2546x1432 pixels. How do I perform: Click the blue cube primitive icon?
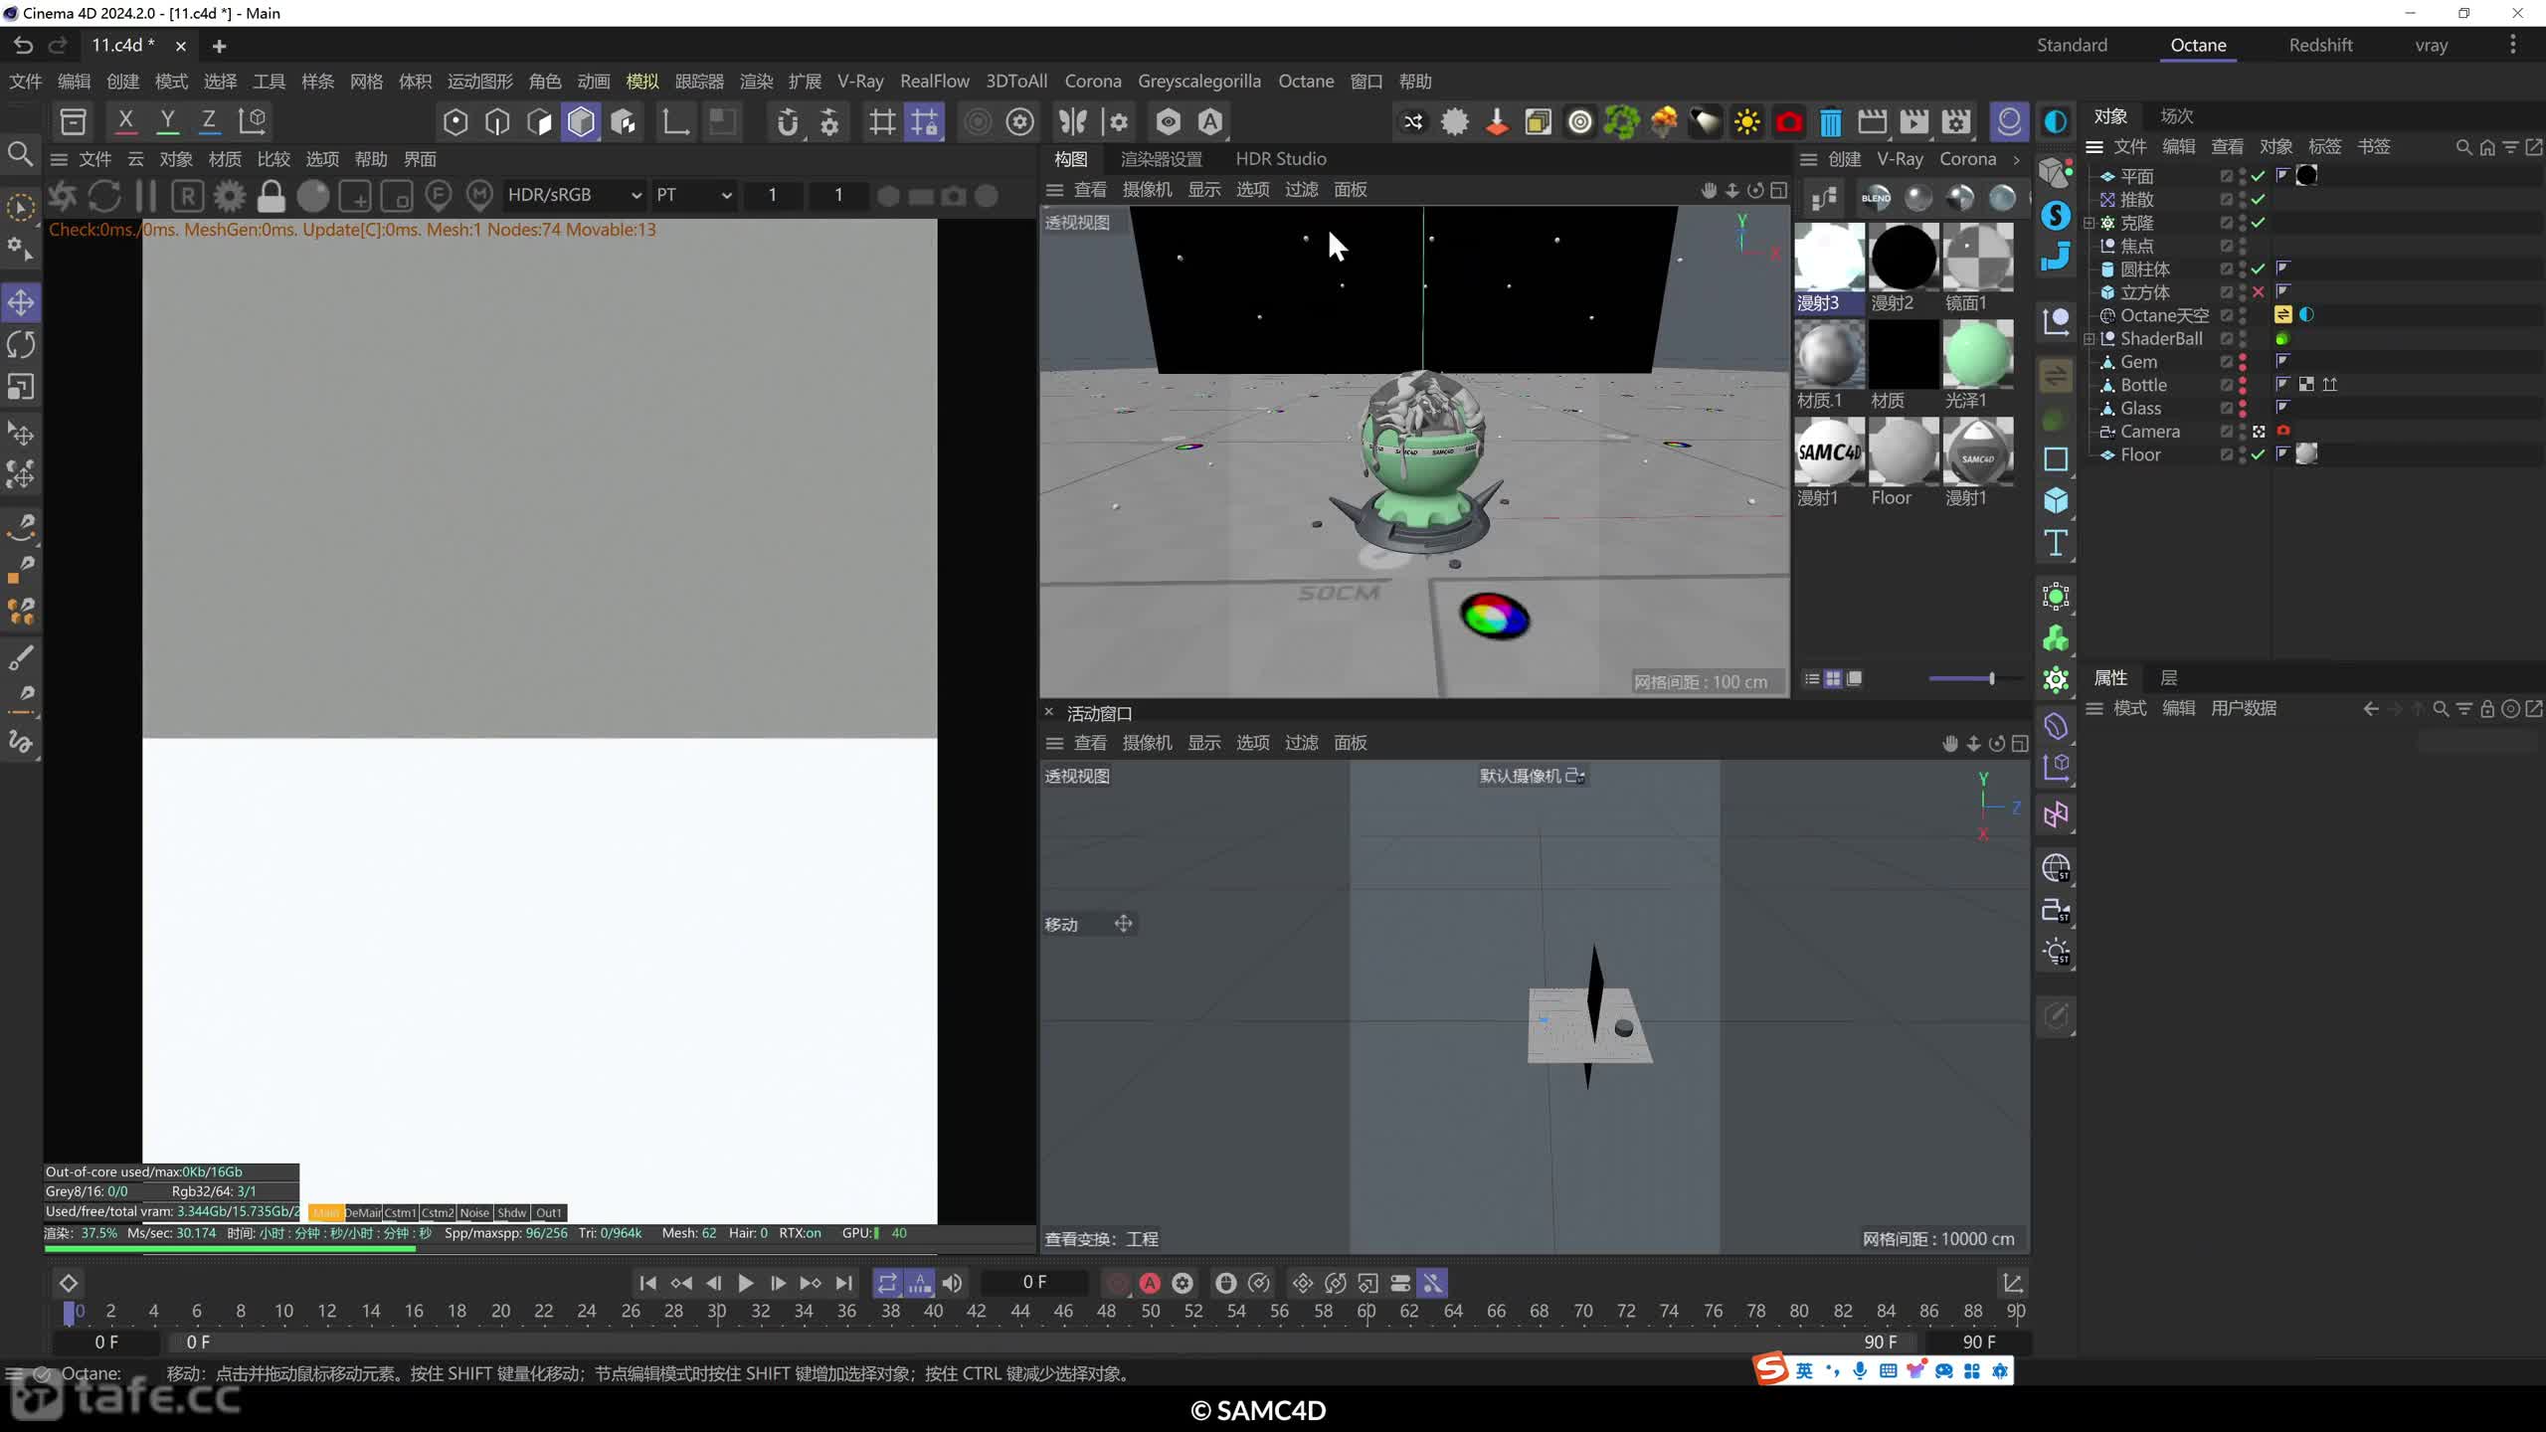point(2056,500)
